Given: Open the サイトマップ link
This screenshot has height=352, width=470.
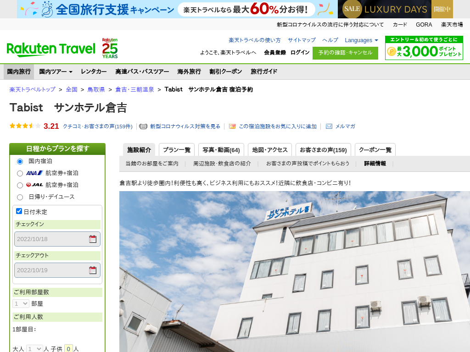Looking at the screenshot, I should [302, 40].
